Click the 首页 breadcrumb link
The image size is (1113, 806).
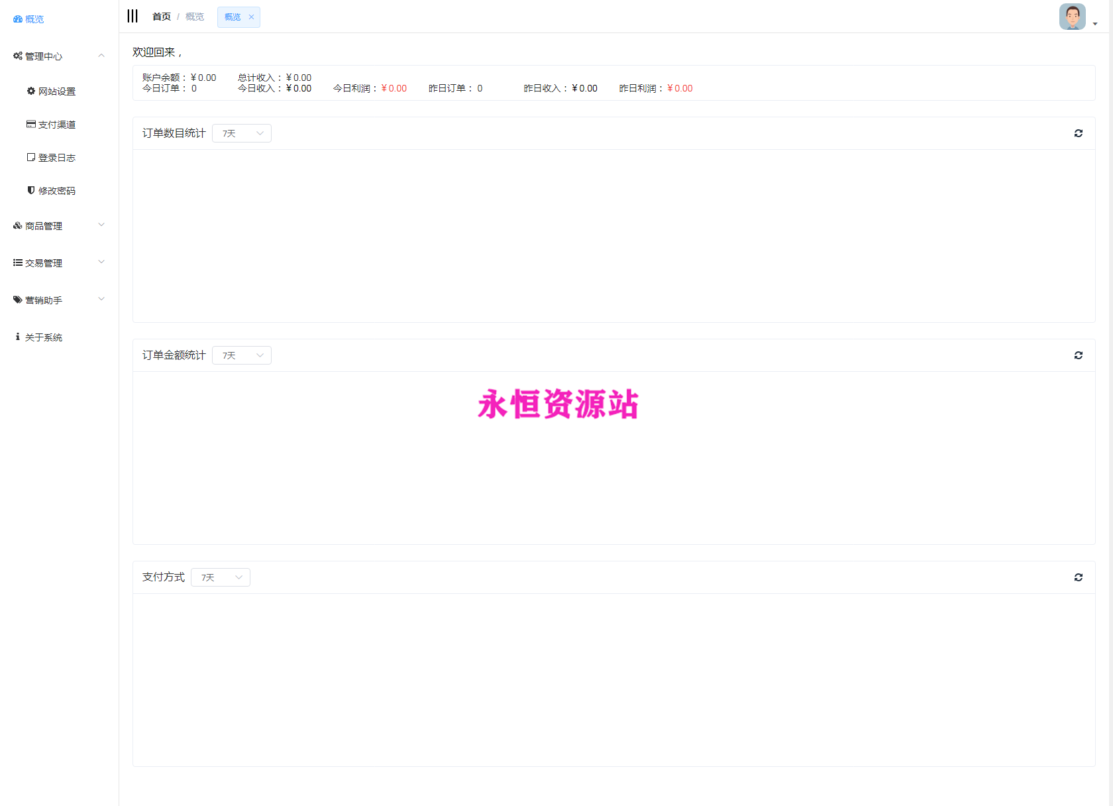pos(162,17)
